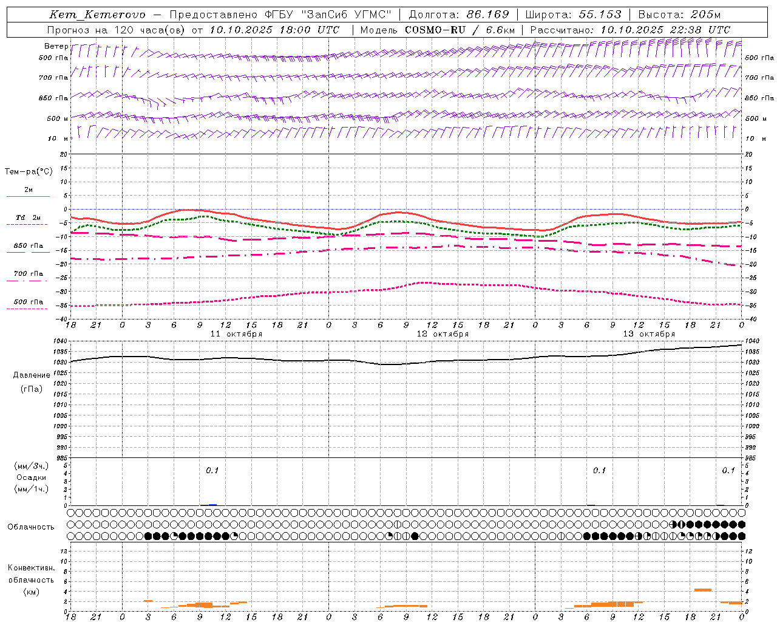Screen dimensions: 777x622
Task: Click the 'Рассчитано: 10.10.2025 22:38 UTC' timestamp
Action: pos(630,30)
